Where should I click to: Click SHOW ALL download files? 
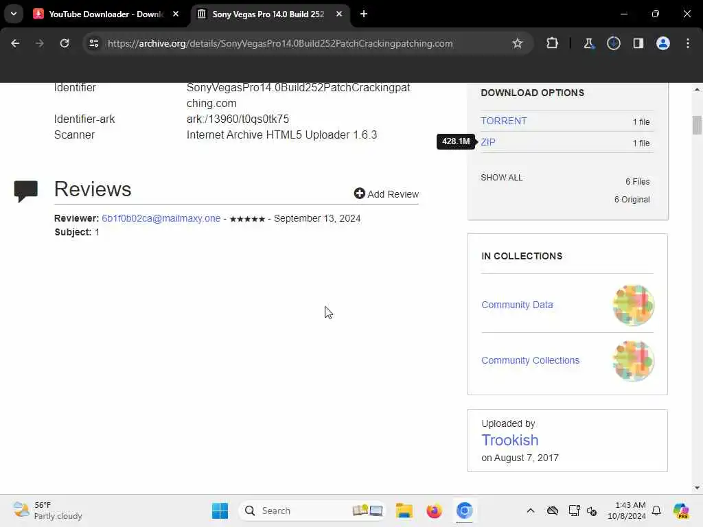502,178
